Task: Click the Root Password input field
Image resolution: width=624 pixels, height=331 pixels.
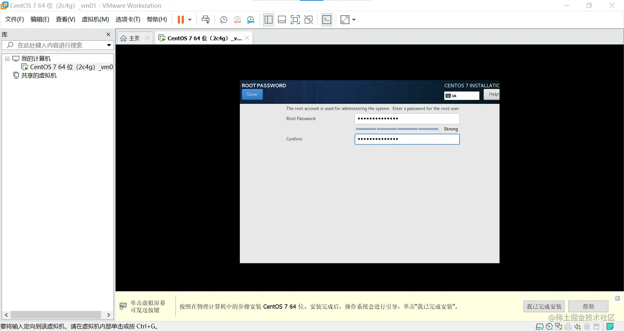Action: 407,119
